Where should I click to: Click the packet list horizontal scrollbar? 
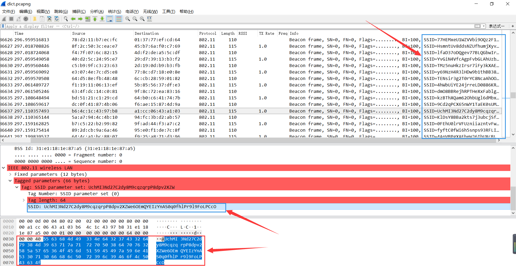(242, 140)
